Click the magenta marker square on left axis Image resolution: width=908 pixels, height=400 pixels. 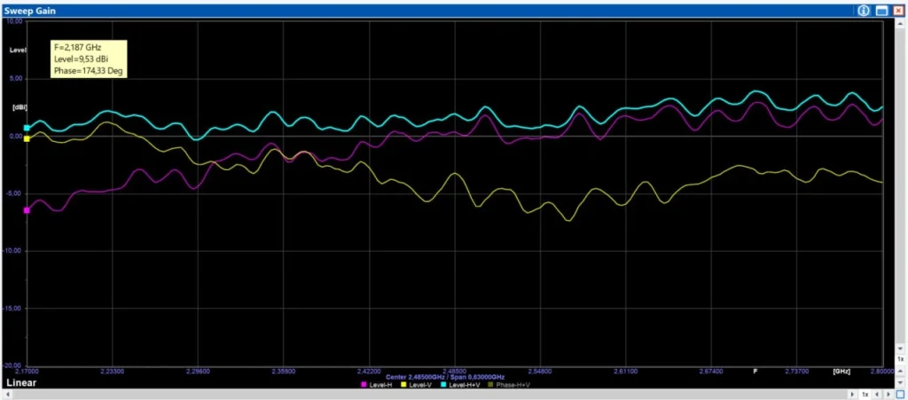(x=27, y=211)
